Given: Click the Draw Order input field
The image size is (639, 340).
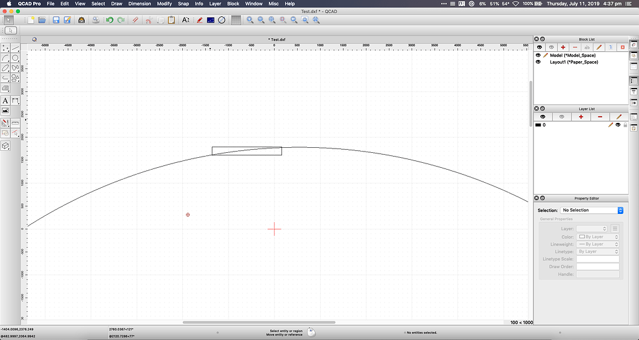Looking at the screenshot, I should (598, 267).
